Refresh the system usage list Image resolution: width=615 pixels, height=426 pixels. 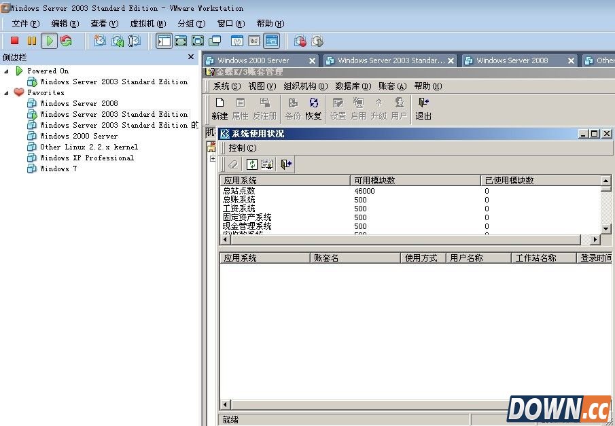coord(252,164)
